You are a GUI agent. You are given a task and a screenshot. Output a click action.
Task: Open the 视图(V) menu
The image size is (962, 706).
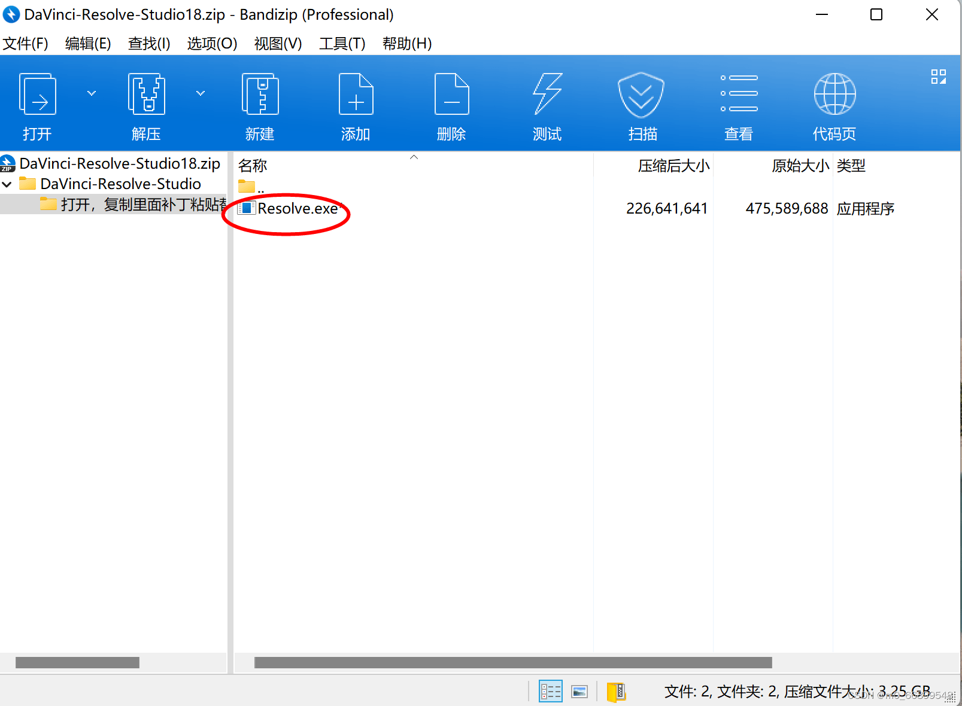coord(278,44)
